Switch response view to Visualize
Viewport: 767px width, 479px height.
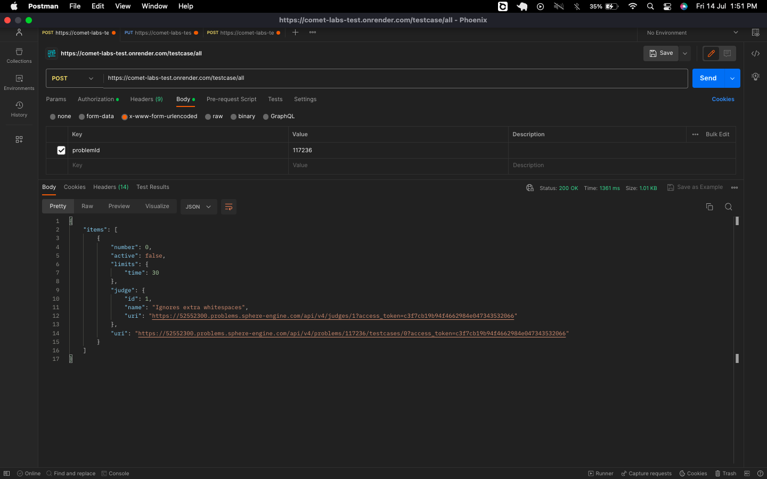pyautogui.click(x=157, y=207)
